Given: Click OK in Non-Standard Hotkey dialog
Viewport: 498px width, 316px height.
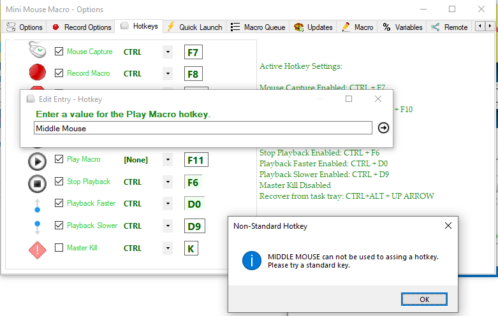Looking at the screenshot, I should point(424,299).
